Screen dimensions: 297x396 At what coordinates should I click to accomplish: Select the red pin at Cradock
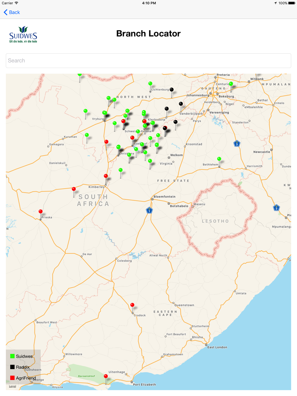point(132,305)
